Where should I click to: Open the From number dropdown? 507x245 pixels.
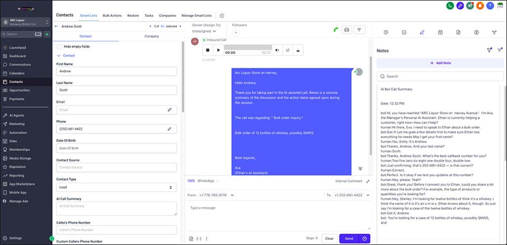point(215,195)
